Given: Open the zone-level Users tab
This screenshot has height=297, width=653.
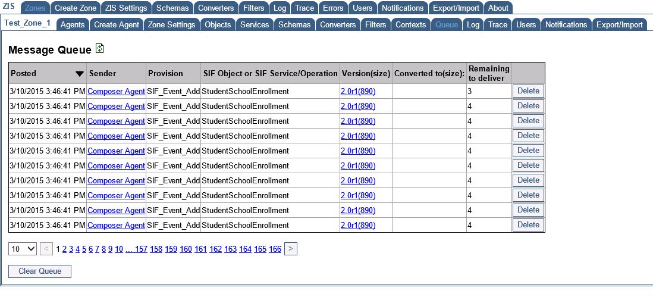Looking at the screenshot, I should (x=526, y=24).
